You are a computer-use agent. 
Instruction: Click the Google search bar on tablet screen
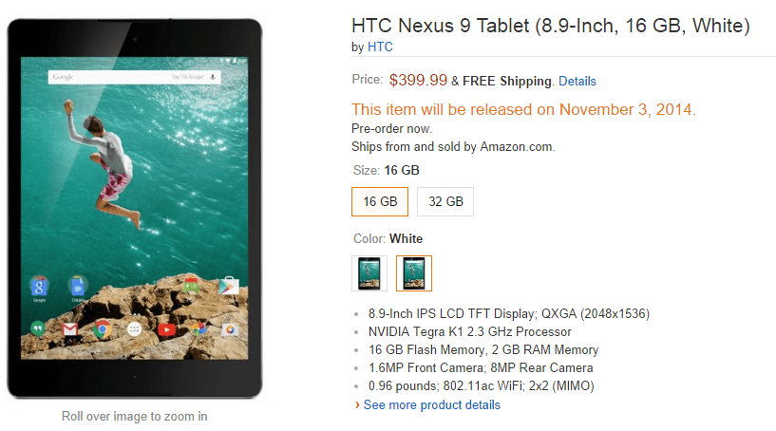click(123, 76)
